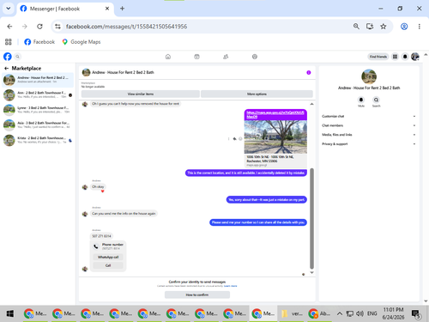Click the Facebook logo in the page header
The height and width of the screenshot is (322, 429).
[8, 57]
